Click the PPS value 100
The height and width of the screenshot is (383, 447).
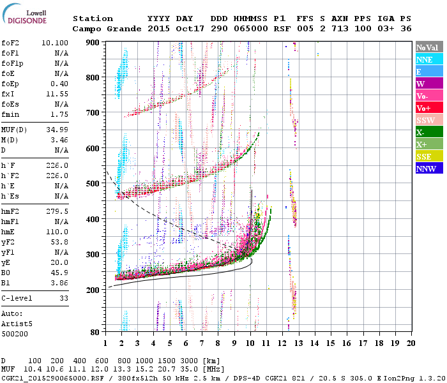point(363,29)
